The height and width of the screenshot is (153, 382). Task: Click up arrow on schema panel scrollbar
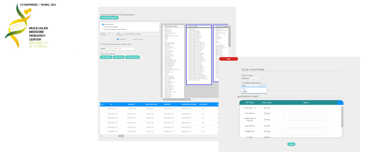coord(229,24)
